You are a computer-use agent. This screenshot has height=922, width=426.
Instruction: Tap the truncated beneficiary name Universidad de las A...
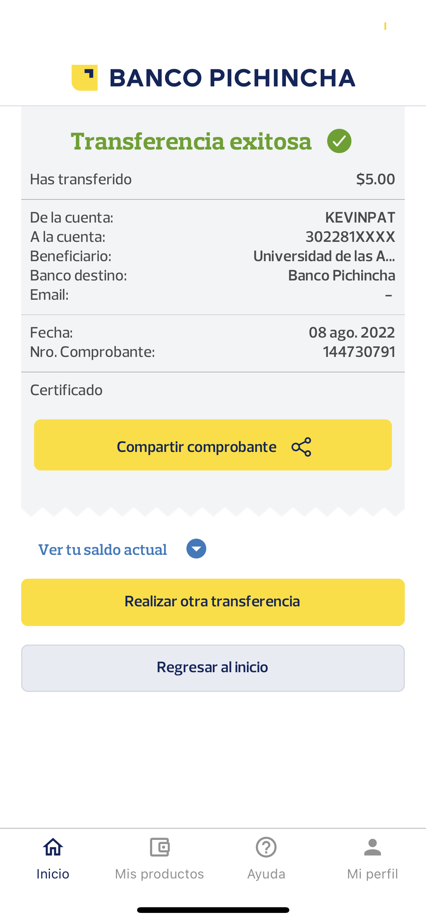(x=324, y=256)
